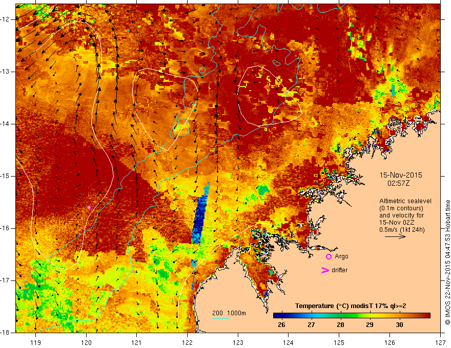Click longitude axis label '119'
451x348 pixels.
click(36, 342)
